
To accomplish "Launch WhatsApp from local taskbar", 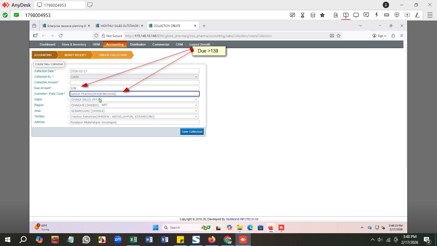I will pos(86,240).
